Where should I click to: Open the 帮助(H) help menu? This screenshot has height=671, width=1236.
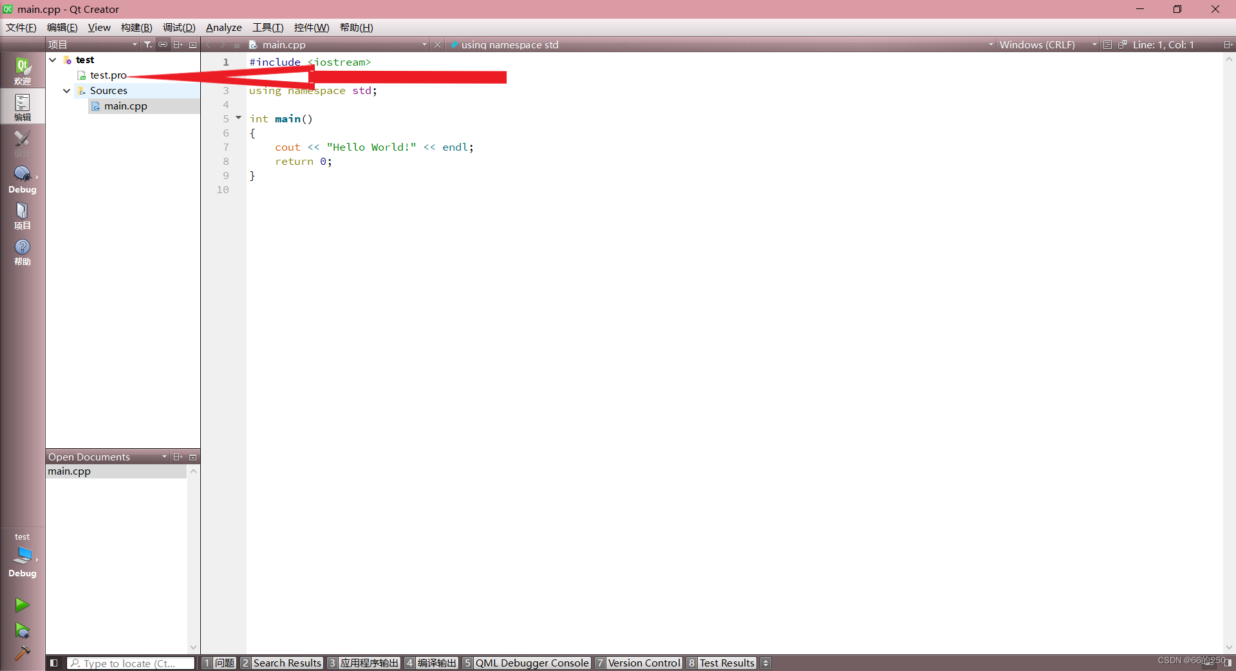[356, 27]
